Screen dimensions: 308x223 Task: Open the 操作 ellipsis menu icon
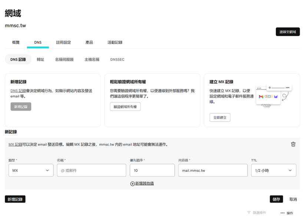[x=282, y=213]
